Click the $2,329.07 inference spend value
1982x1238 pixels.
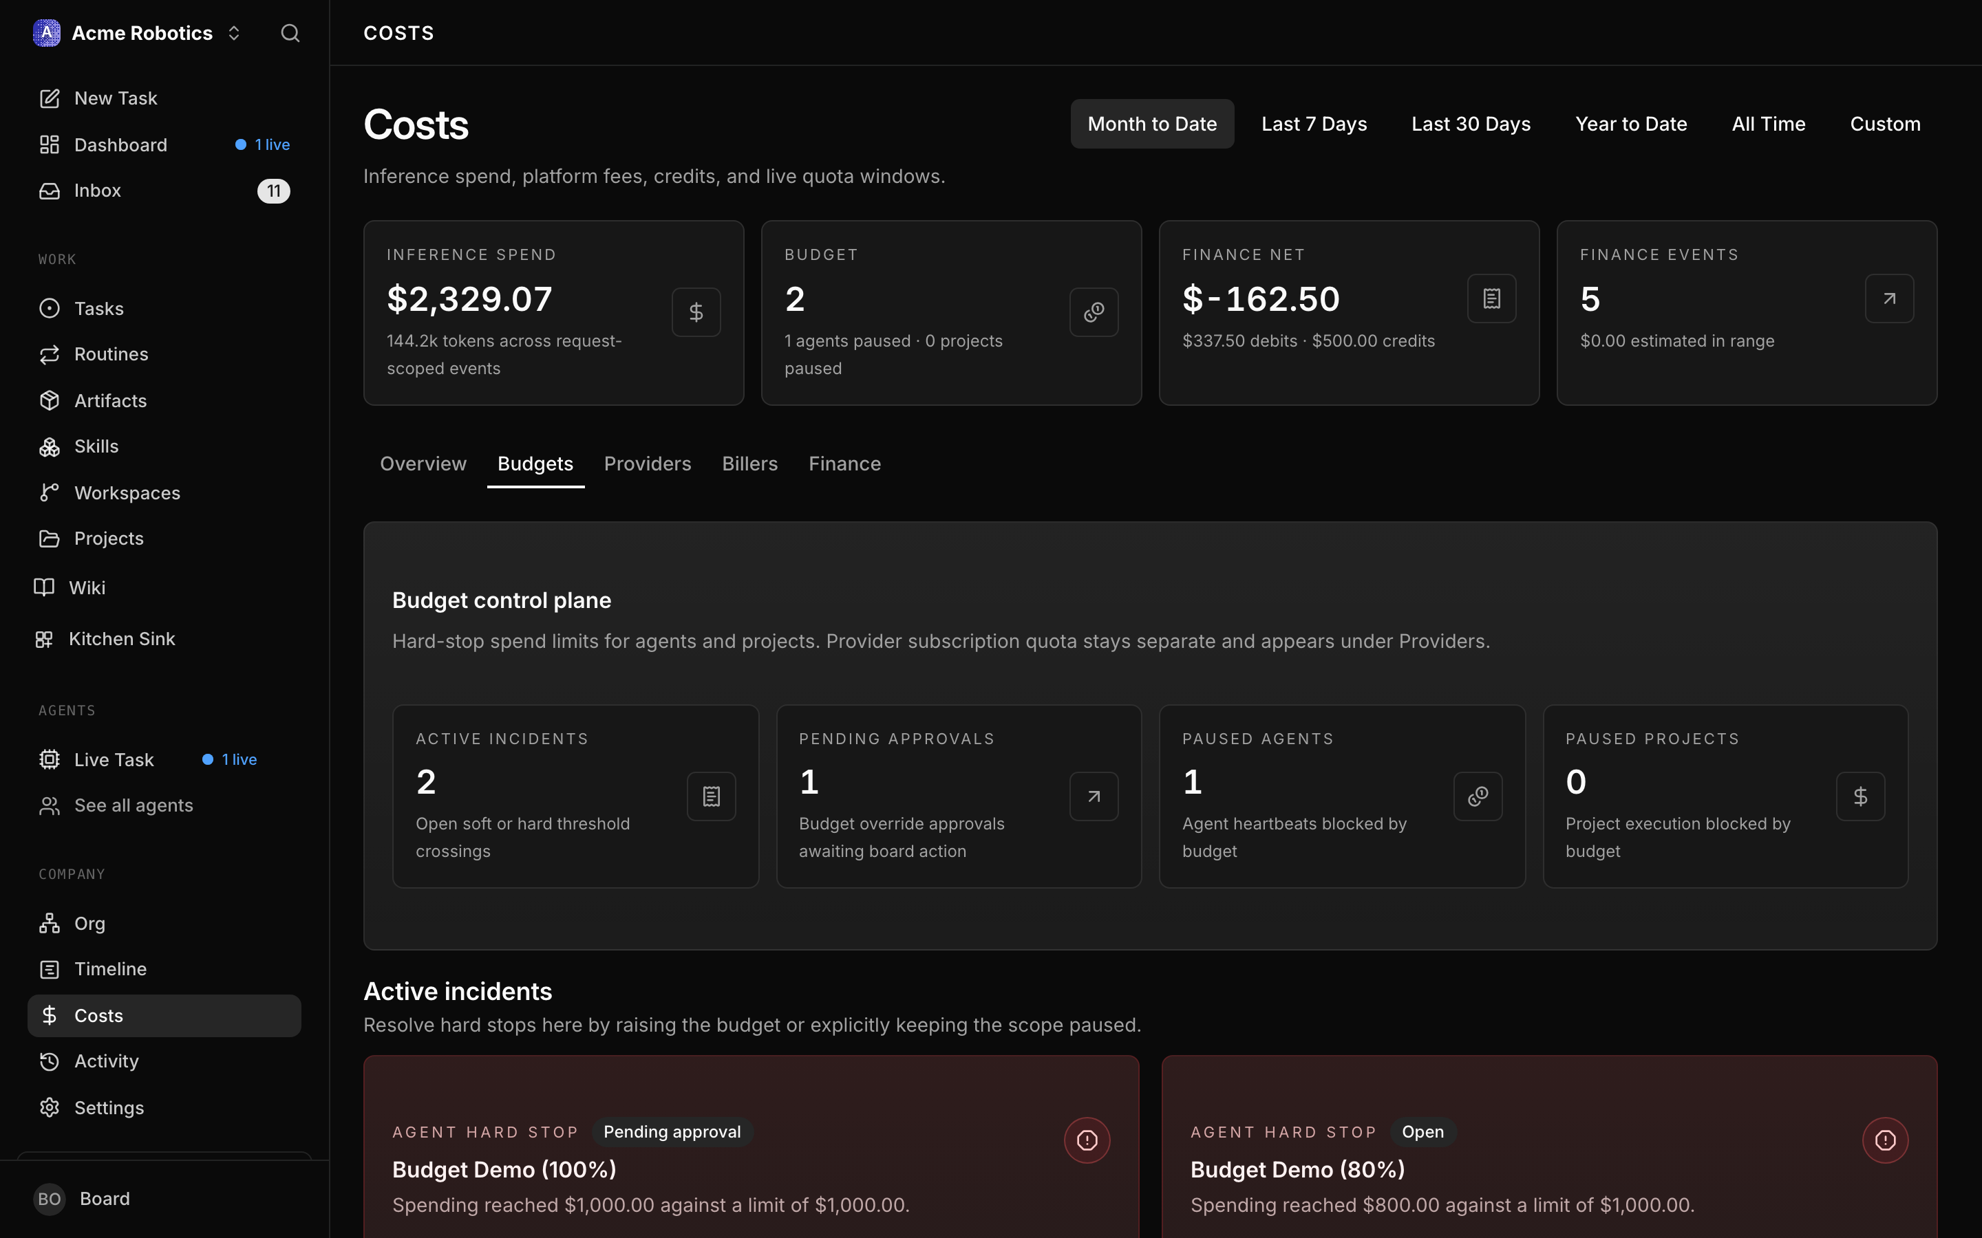pos(469,299)
